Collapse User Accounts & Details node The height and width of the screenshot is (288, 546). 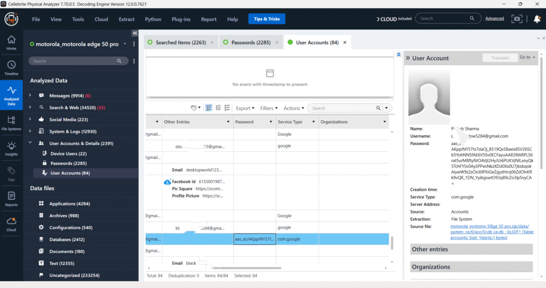coord(30,143)
